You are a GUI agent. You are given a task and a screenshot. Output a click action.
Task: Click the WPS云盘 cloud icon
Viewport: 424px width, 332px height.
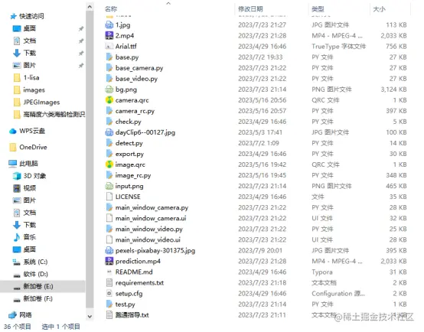pyautogui.click(x=13, y=131)
